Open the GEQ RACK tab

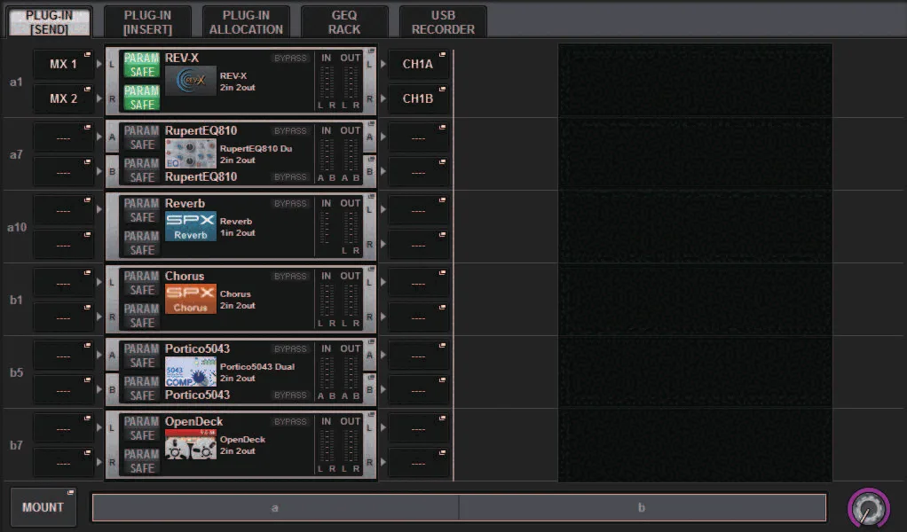pos(344,22)
